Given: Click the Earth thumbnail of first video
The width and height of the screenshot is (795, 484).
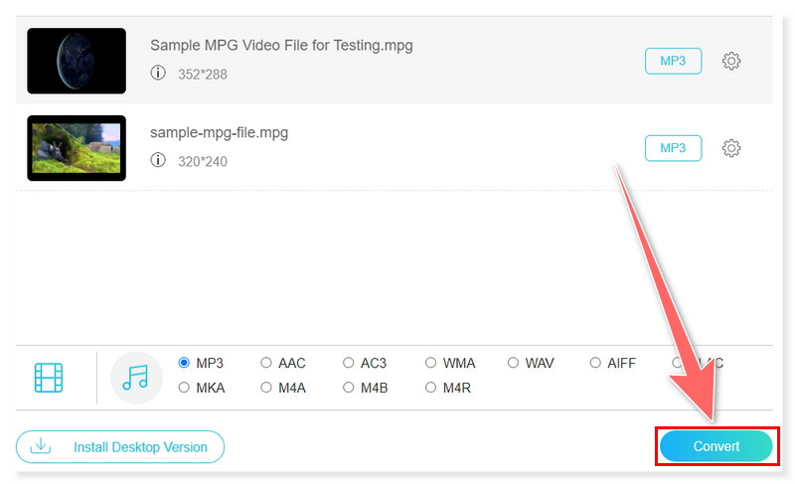Looking at the screenshot, I should (x=77, y=61).
